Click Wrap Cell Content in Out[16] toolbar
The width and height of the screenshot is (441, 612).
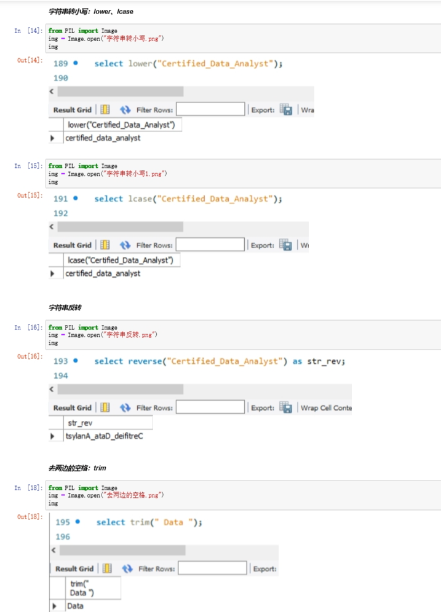coord(326,408)
